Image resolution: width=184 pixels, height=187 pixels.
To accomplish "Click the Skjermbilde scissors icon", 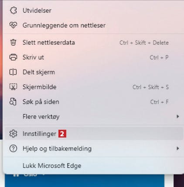I will [13, 87].
